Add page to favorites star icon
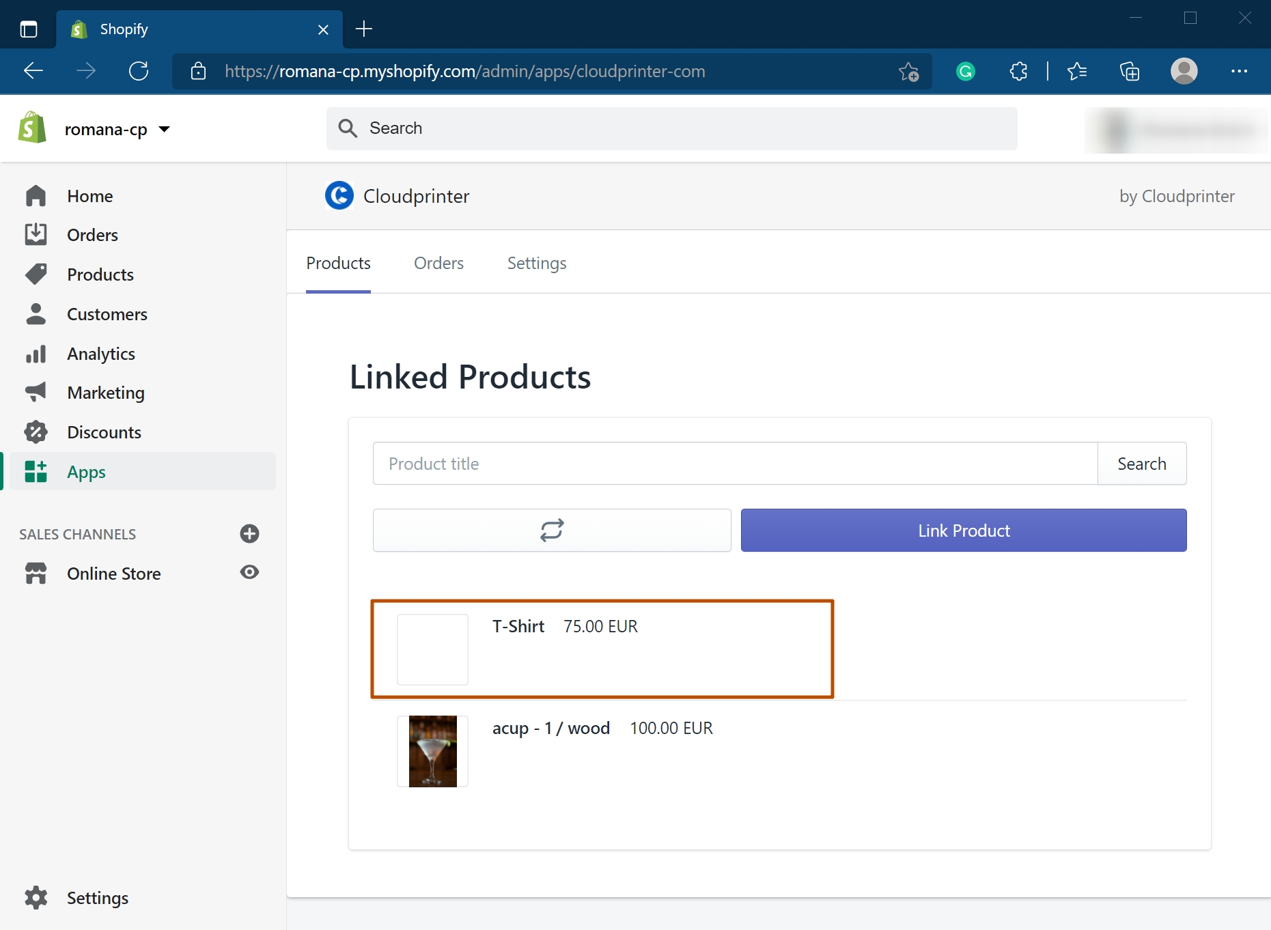 pos(908,71)
